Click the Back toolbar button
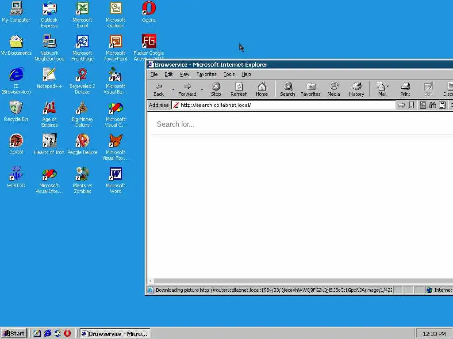453x339 pixels. pyautogui.click(x=159, y=89)
